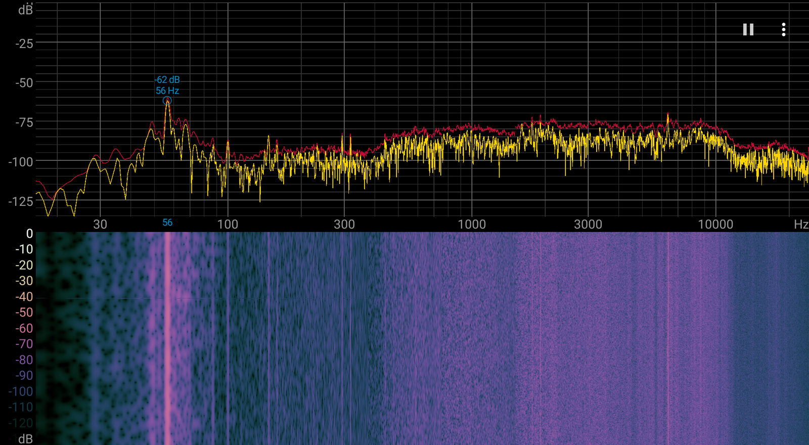
Task: Click the '-25' level on spectrum axis
Action: pyautogui.click(x=24, y=44)
